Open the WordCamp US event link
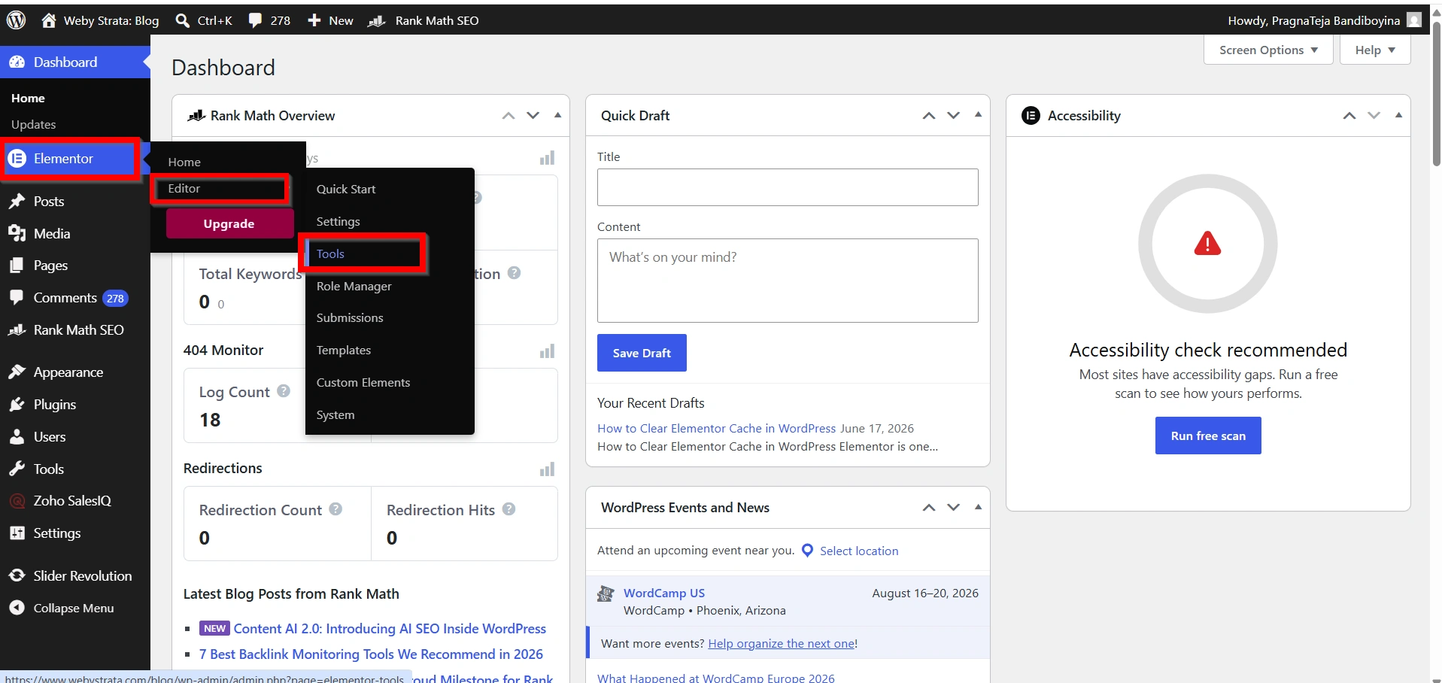The height and width of the screenshot is (683, 1442). pyautogui.click(x=664, y=593)
